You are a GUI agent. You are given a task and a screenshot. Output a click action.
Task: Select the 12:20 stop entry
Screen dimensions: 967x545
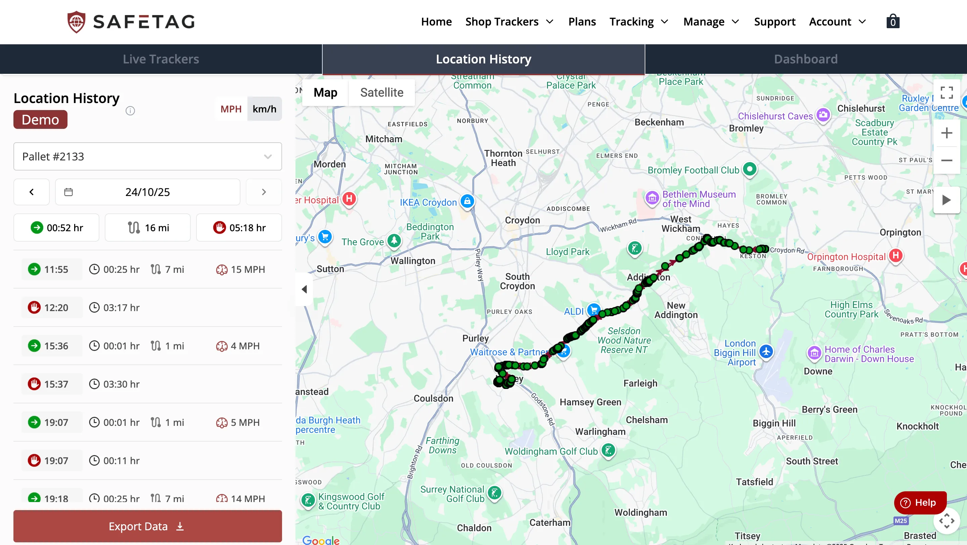(147, 308)
